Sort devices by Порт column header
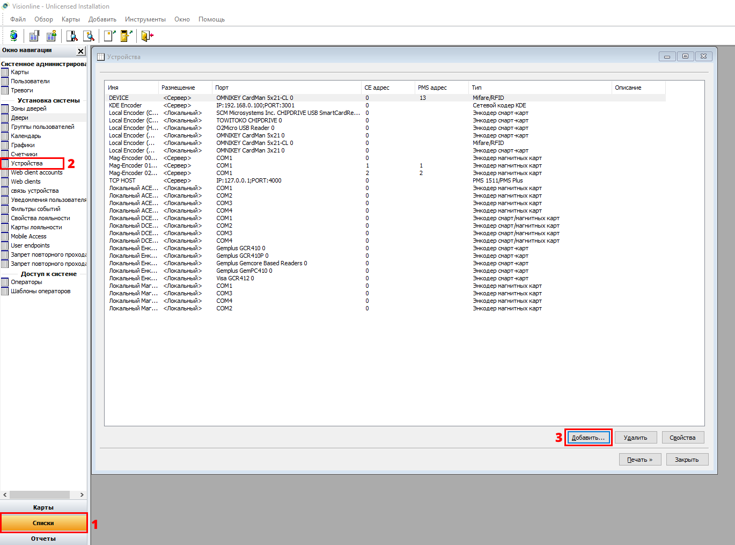This screenshot has height=545, width=735. pos(286,88)
